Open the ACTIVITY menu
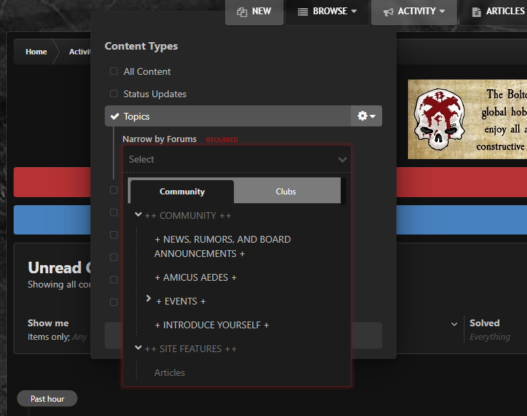 point(414,12)
